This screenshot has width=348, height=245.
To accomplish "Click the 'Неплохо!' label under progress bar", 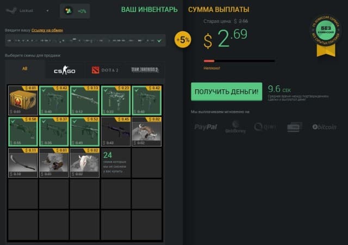I will tap(212, 68).
